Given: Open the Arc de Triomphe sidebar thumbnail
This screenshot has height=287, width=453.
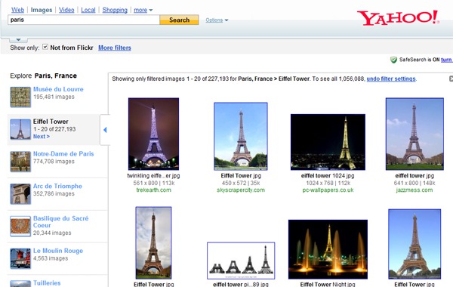Looking at the screenshot, I should tap(20, 193).
